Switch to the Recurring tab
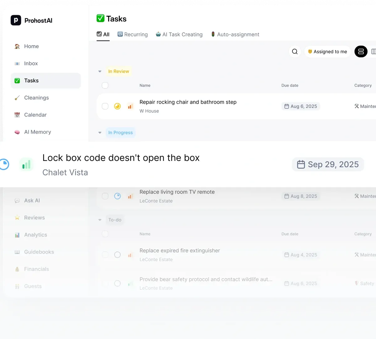376x339 pixels. tap(133, 34)
